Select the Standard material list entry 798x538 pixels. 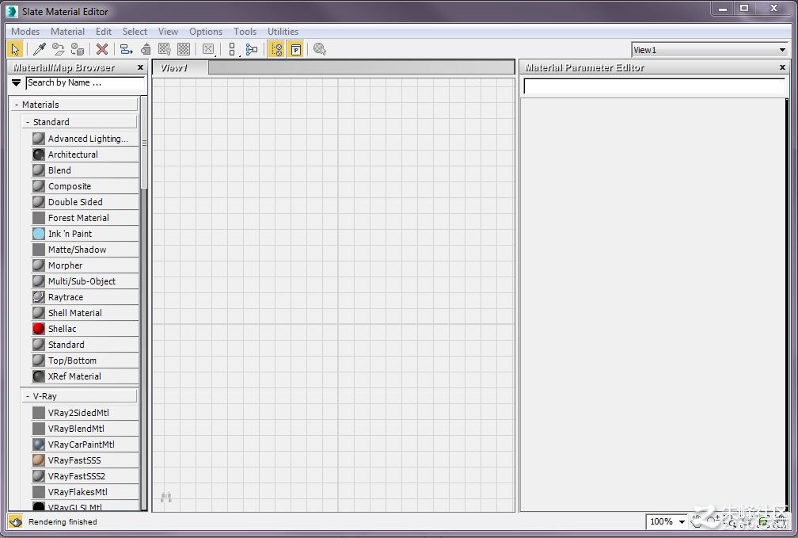pyautogui.click(x=85, y=345)
